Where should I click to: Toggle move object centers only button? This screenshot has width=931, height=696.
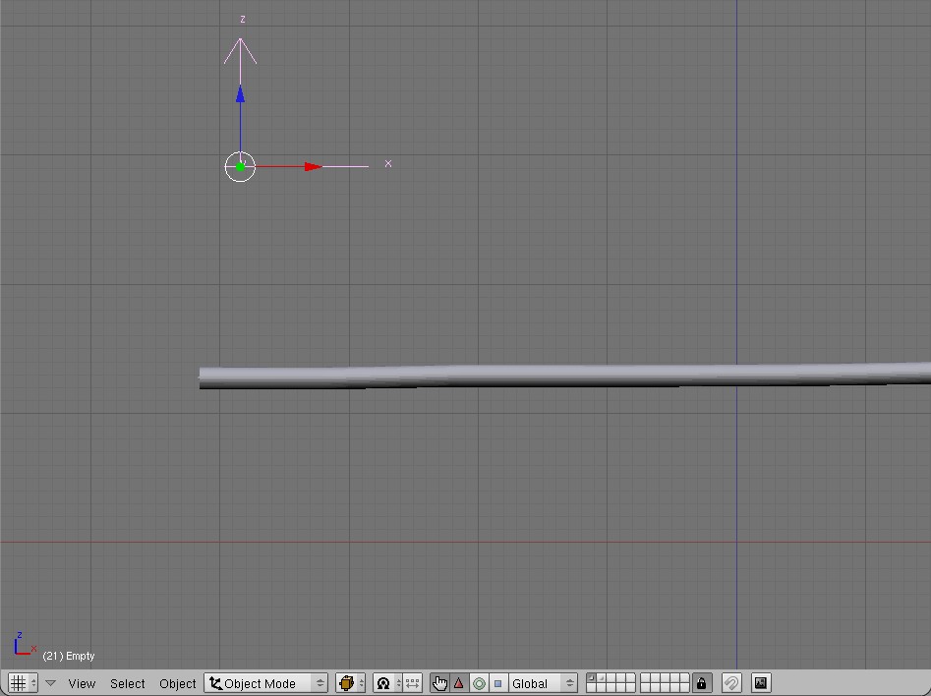pyautogui.click(x=413, y=683)
